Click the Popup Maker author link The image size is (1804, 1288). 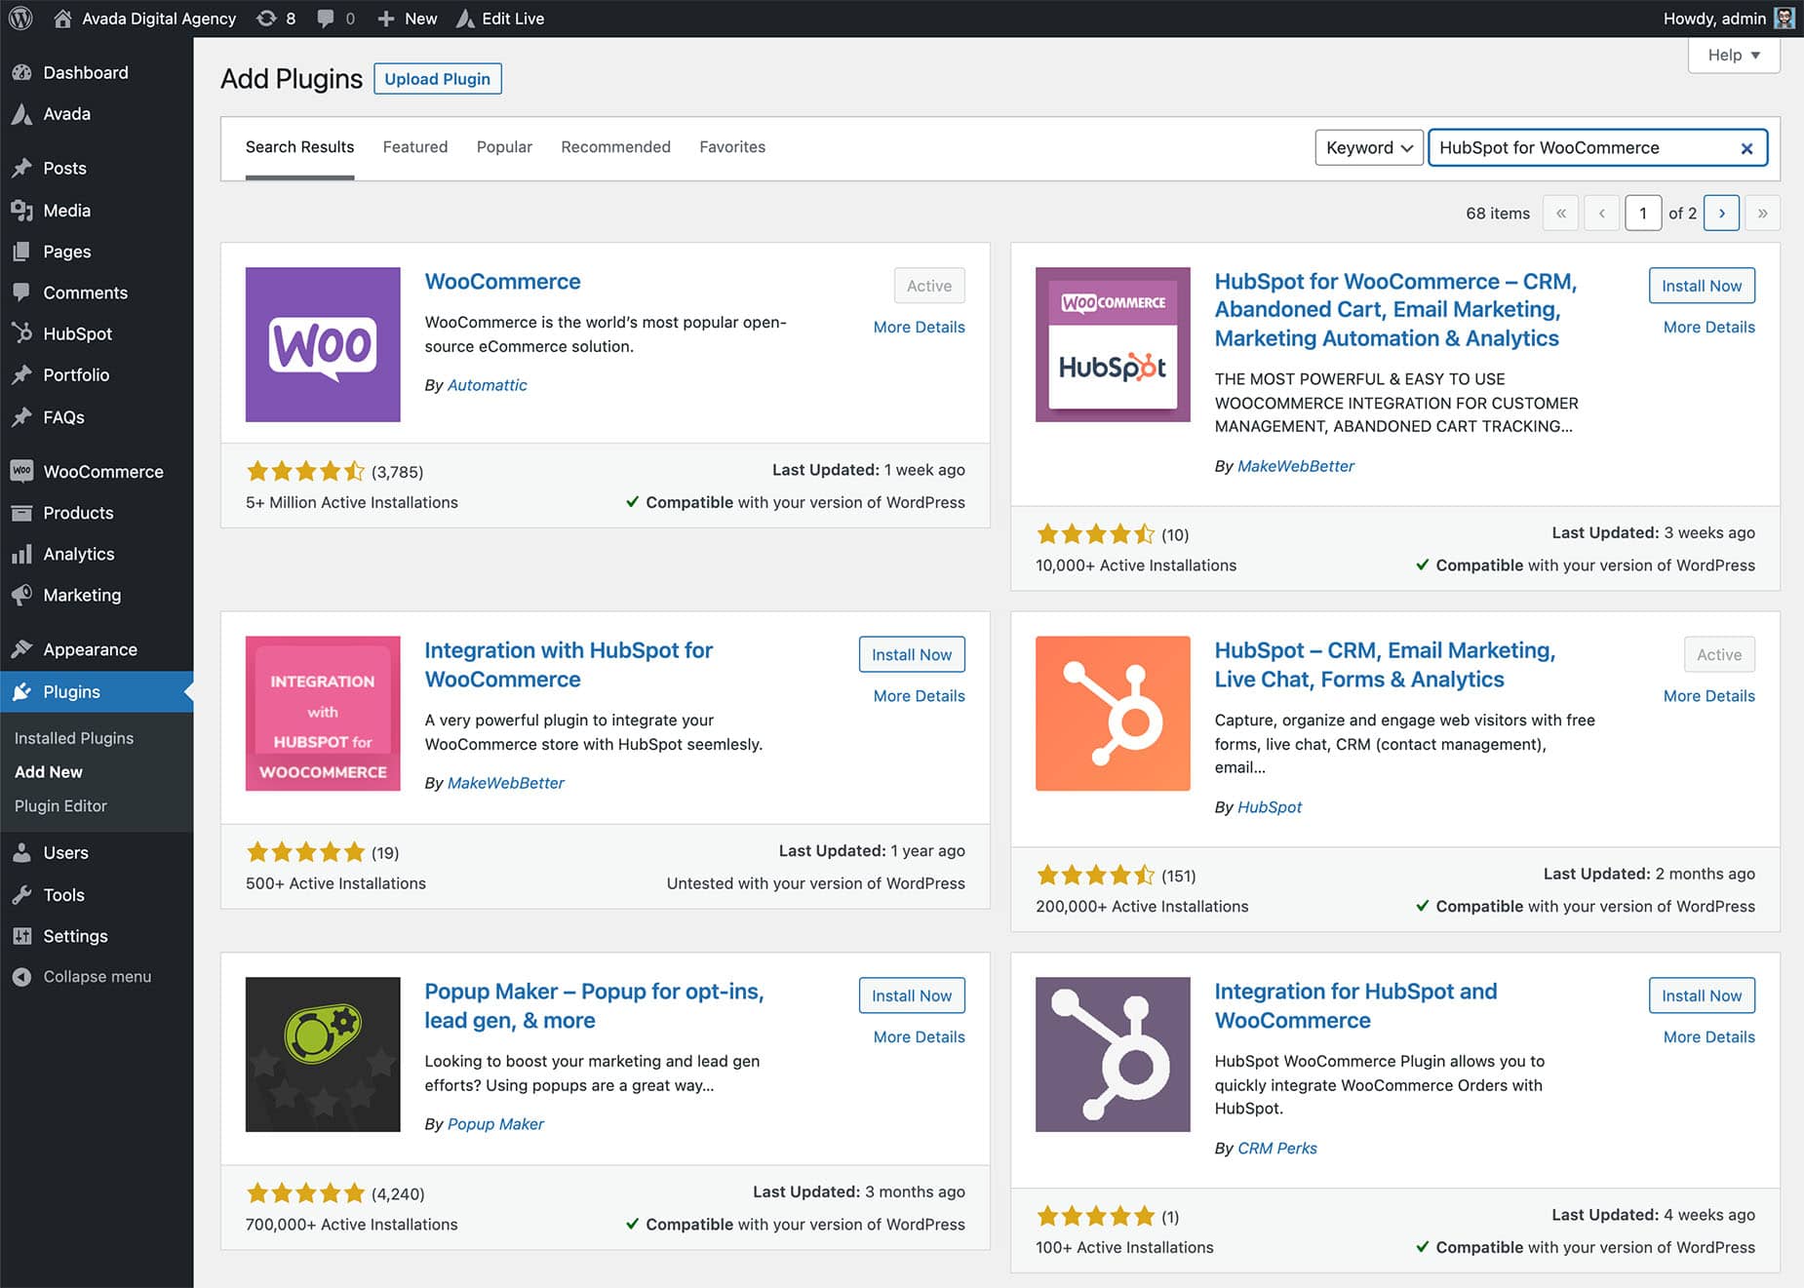point(495,1123)
